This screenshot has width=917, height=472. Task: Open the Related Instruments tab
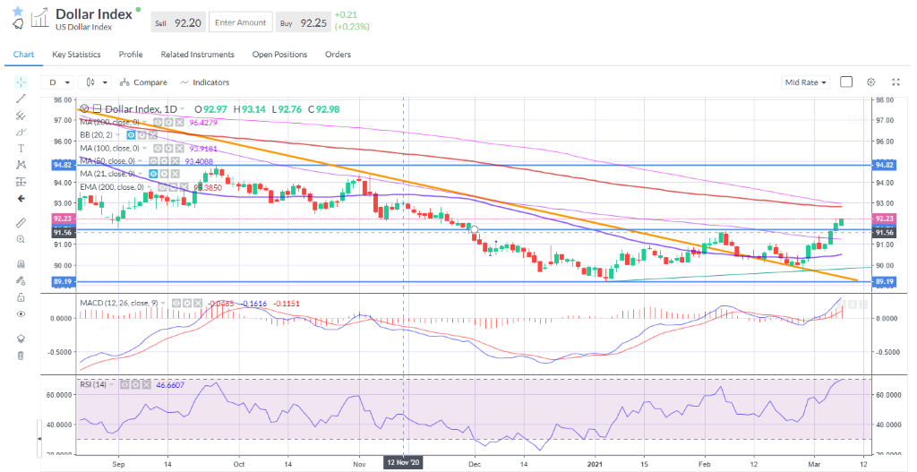[x=198, y=55]
